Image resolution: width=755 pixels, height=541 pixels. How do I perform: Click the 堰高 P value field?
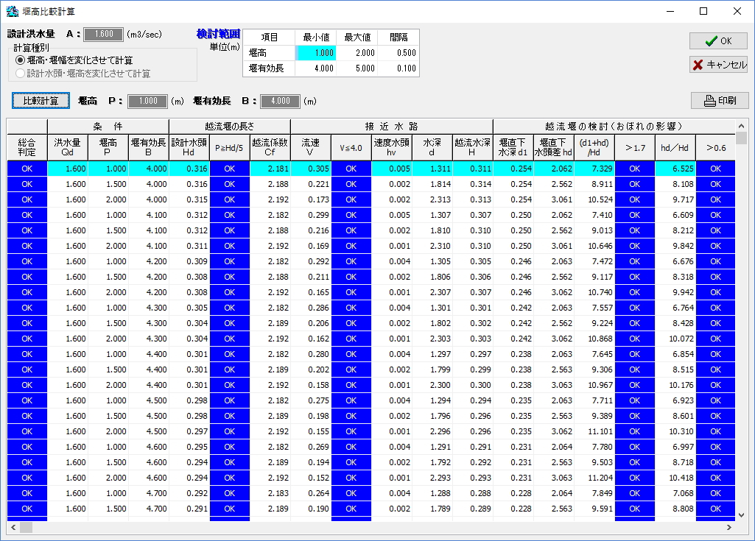point(148,101)
